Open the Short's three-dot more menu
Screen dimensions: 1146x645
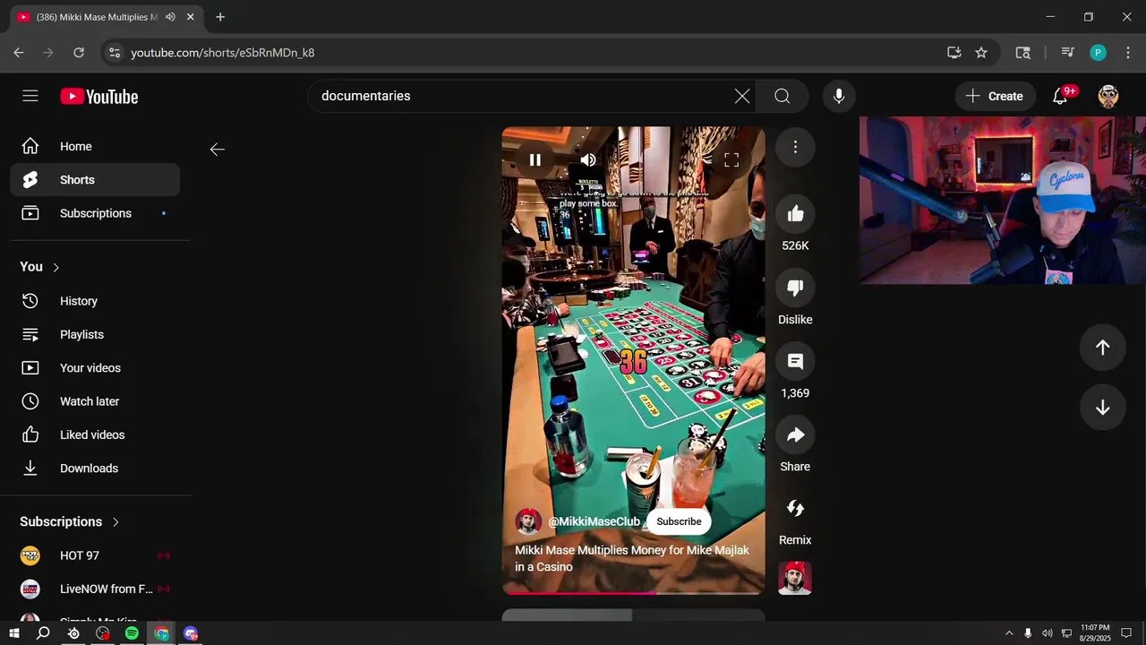[x=795, y=147]
